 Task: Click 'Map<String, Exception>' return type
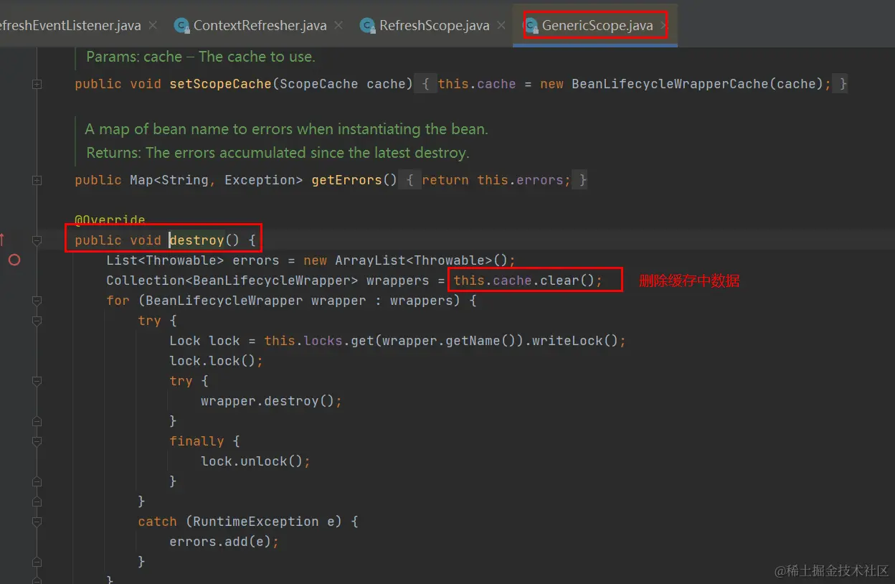coord(217,180)
